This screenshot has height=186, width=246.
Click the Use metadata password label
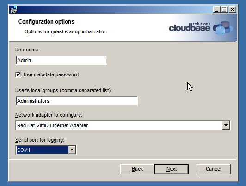pos(51,74)
